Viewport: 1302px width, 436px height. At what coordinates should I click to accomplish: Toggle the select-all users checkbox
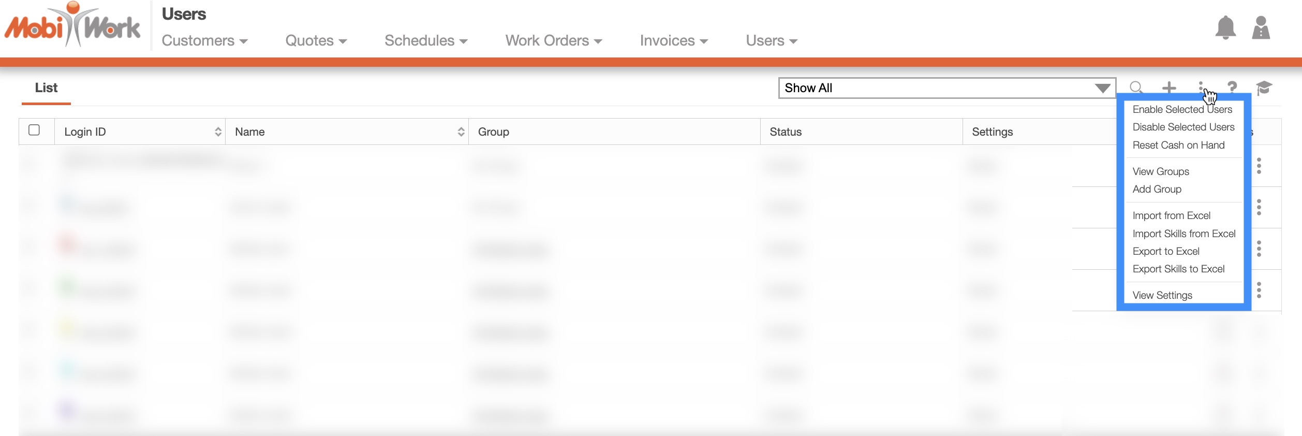coord(34,130)
